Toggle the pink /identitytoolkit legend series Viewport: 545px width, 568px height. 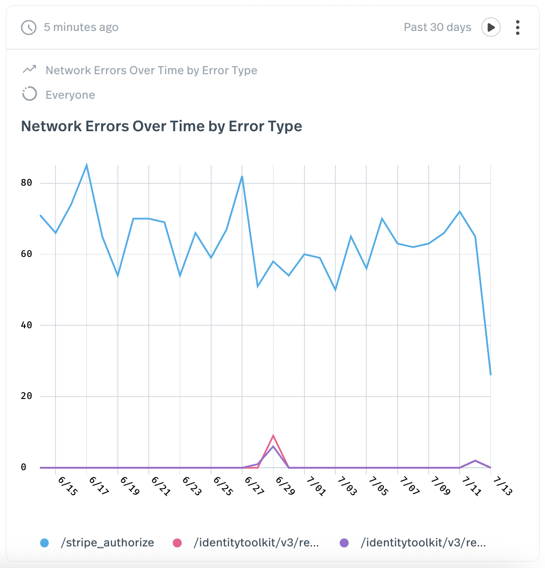point(256,542)
